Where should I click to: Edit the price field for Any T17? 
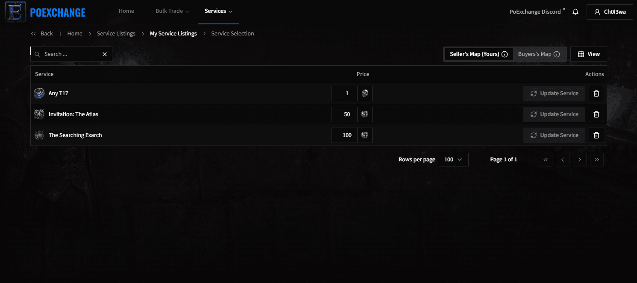click(344, 93)
